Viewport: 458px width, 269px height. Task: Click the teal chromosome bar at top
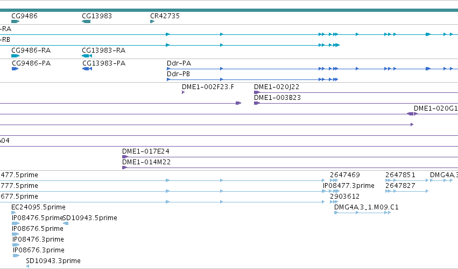[229, 10]
